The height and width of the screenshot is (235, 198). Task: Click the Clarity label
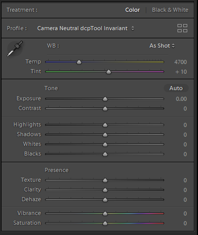pyautogui.click(x=32, y=189)
